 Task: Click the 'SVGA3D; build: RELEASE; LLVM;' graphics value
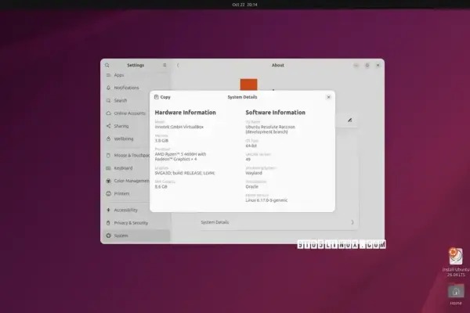point(185,173)
